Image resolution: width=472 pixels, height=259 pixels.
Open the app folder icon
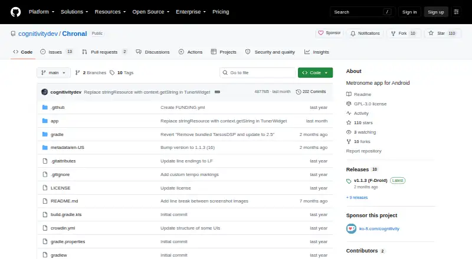(x=45, y=121)
